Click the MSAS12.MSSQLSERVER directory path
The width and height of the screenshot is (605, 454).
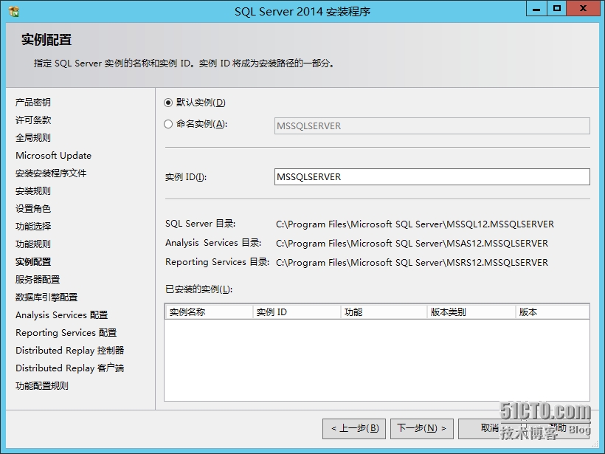coord(412,244)
